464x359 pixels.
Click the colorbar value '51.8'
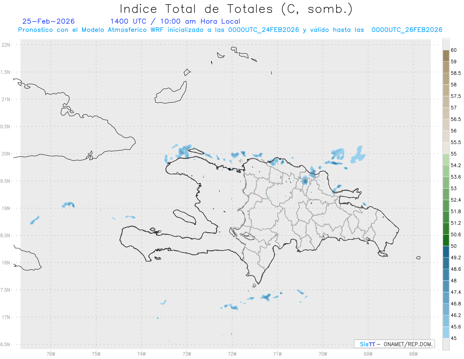tap(456, 211)
